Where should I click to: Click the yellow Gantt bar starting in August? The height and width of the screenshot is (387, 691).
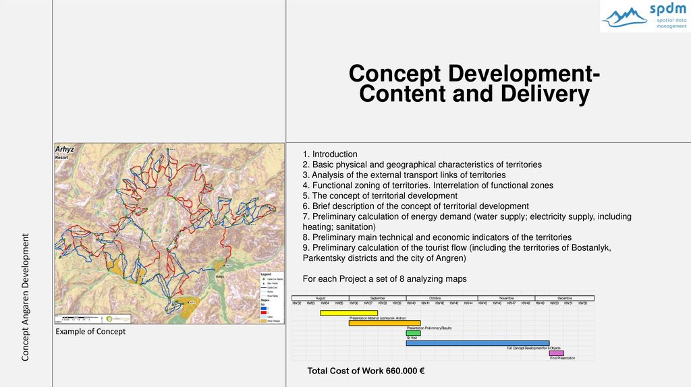tap(349, 313)
